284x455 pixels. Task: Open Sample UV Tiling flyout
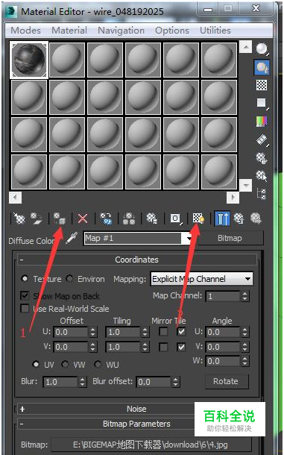pos(262,103)
